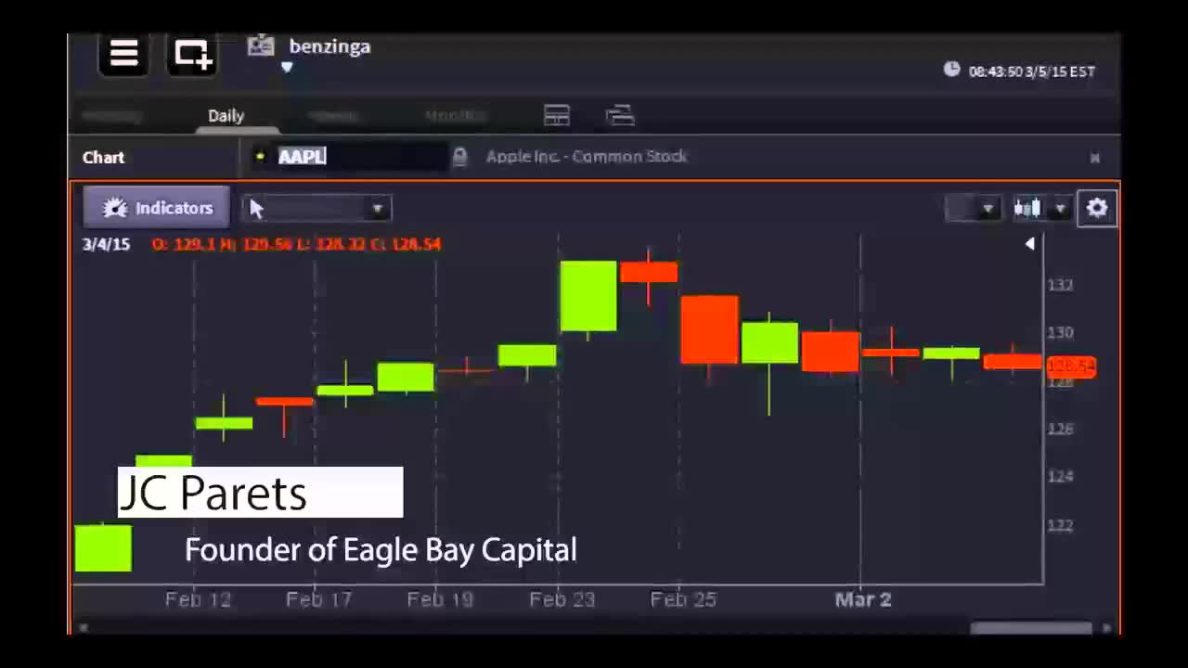Click the Feb 12 date label
This screenshot has width=1188, height=668.
pos(198,599)
